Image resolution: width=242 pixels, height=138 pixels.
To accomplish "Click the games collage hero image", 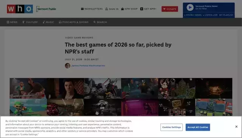I will [121, 97].
